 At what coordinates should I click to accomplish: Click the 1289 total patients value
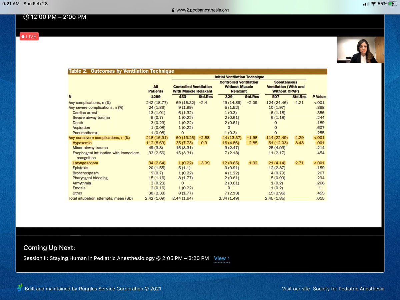tap(156, 97)
